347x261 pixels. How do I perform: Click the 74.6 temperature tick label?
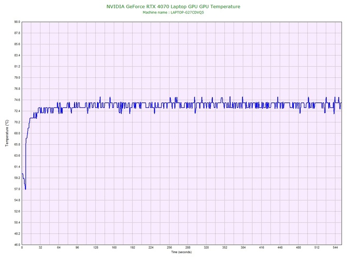(17, 100)
